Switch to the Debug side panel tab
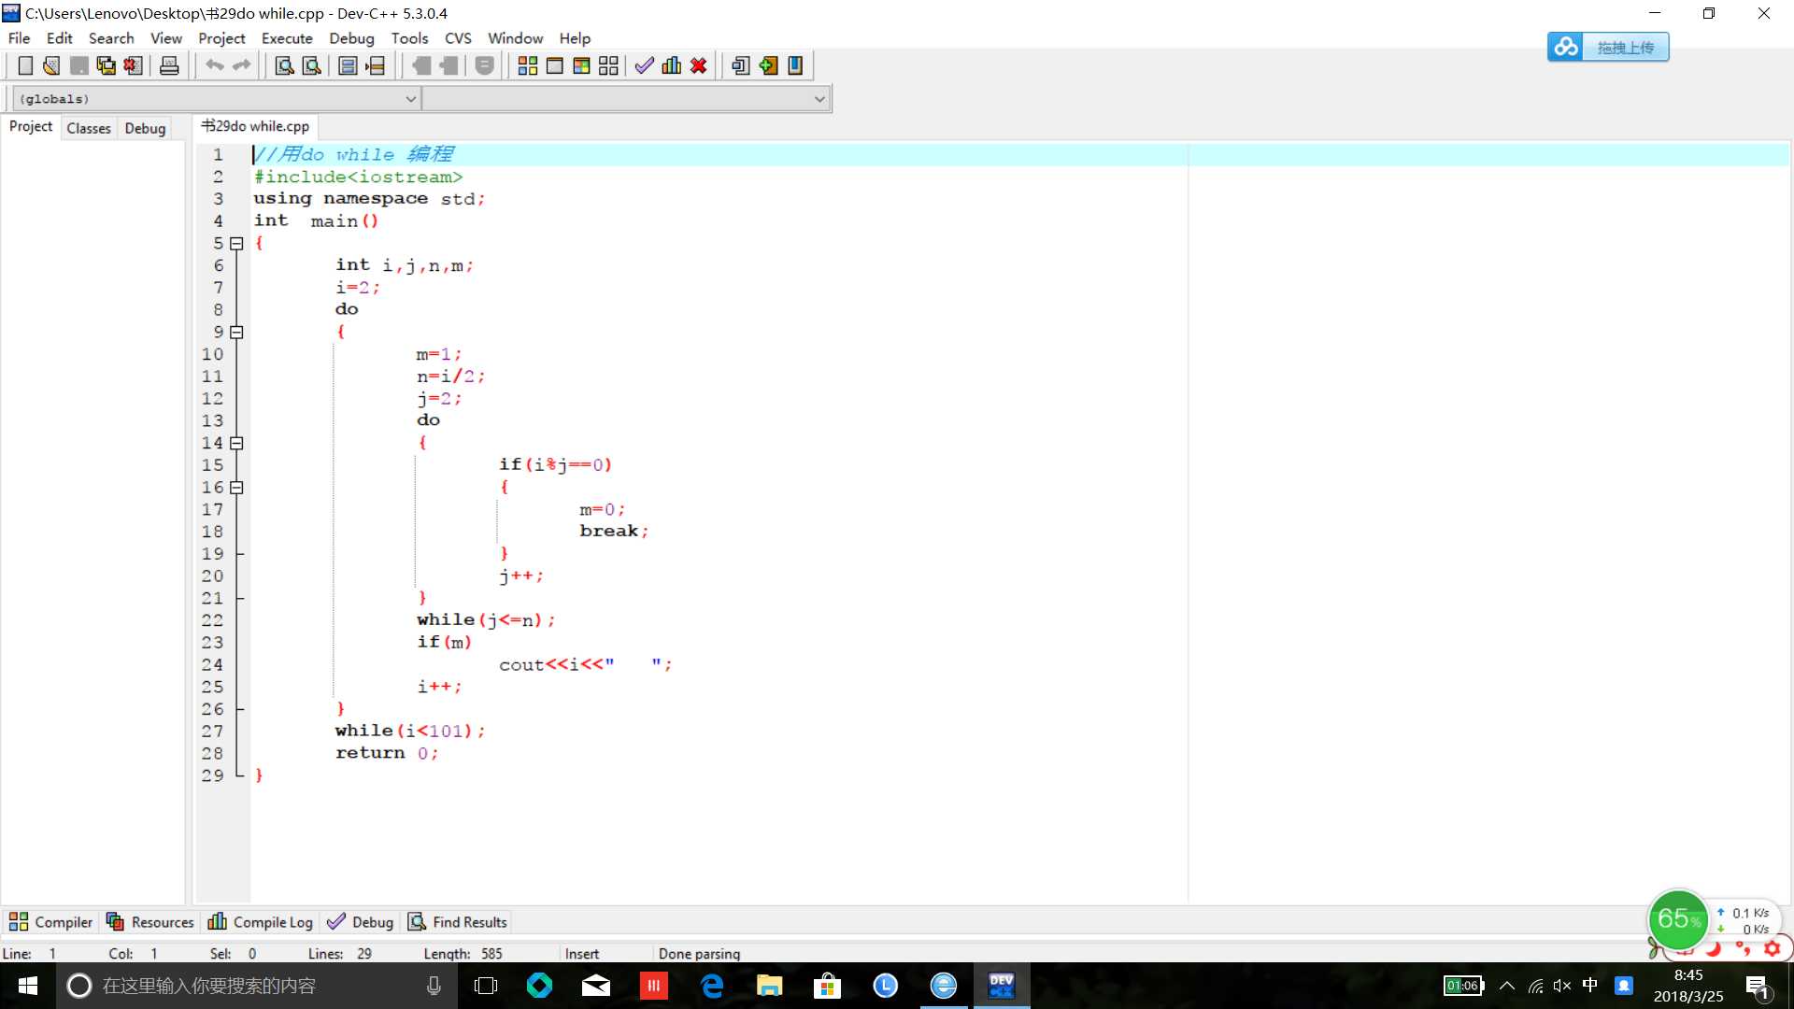This screenshot has width=1794, height=1009. tap(145, 128)
